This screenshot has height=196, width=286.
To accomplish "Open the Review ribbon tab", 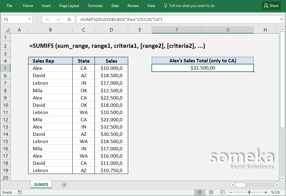I will (133, 5).
